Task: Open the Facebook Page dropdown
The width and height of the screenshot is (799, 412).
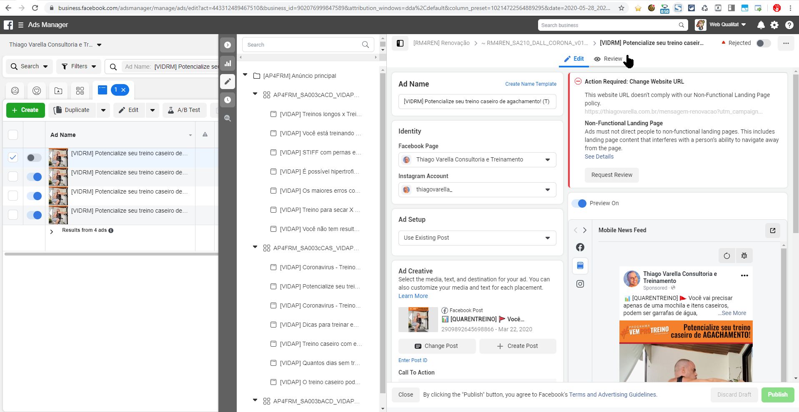Action: click(477, 160)
